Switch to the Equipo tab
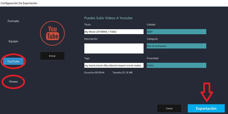 tap(13, 41)
